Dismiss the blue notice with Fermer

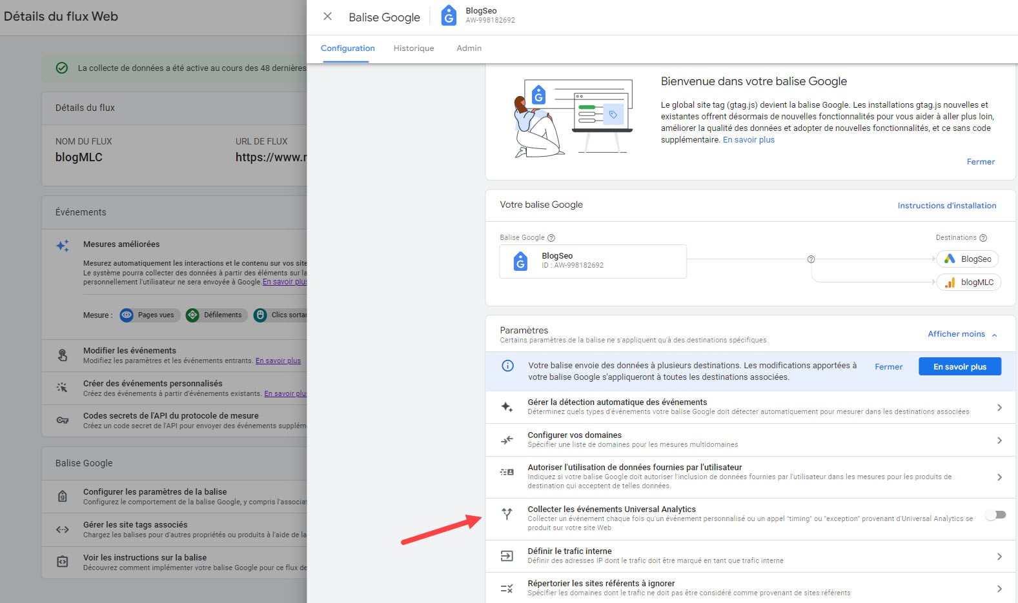click(x=888, y=367)
